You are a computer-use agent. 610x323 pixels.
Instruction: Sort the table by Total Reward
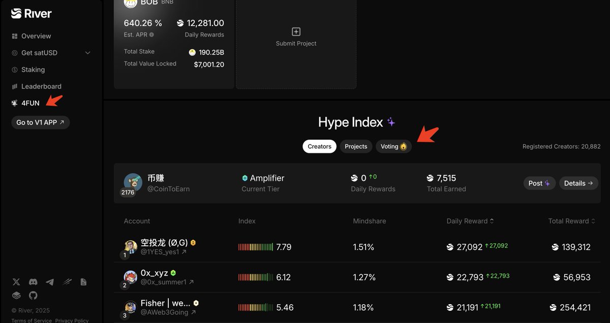pos(571,221)
